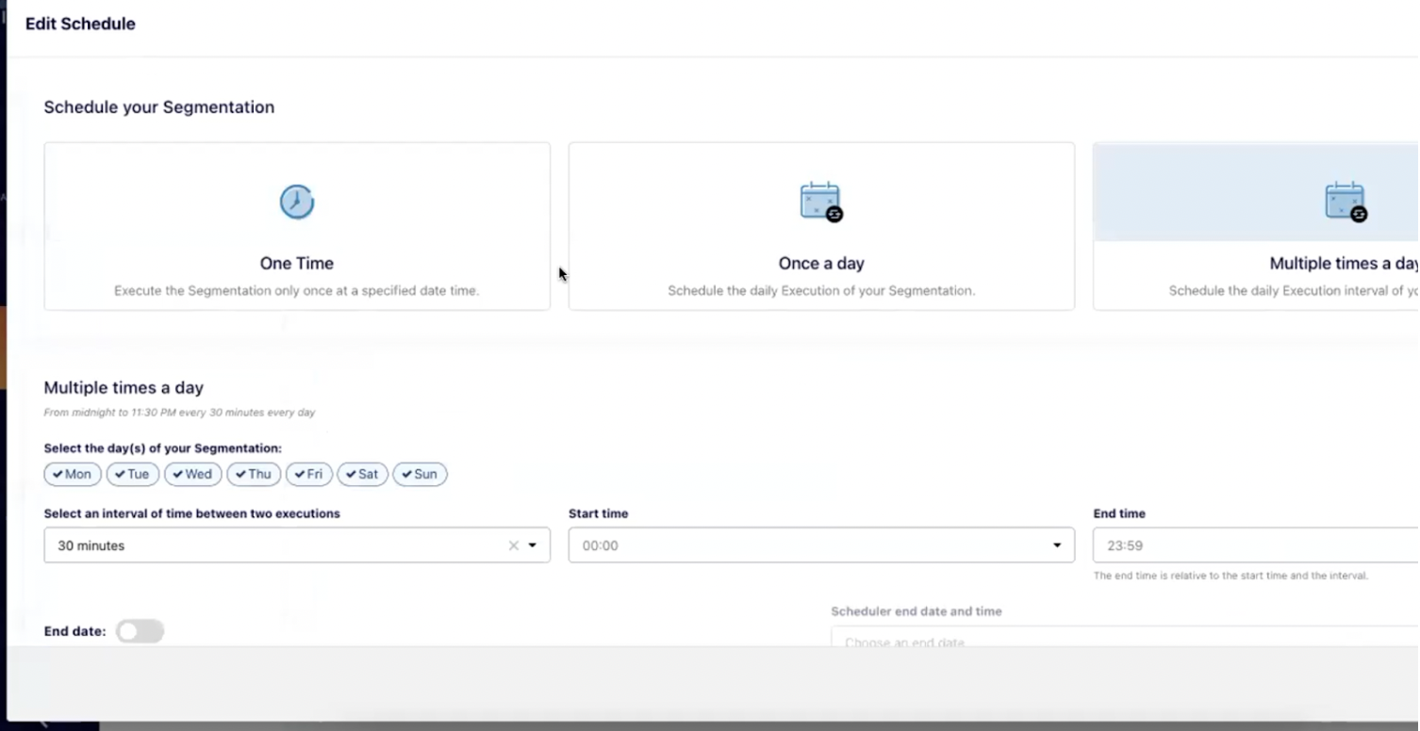The height and width of the screenshot is (731, 1420).
Task: Clear the 30 minutes interval selection
Action: (514, 545)
